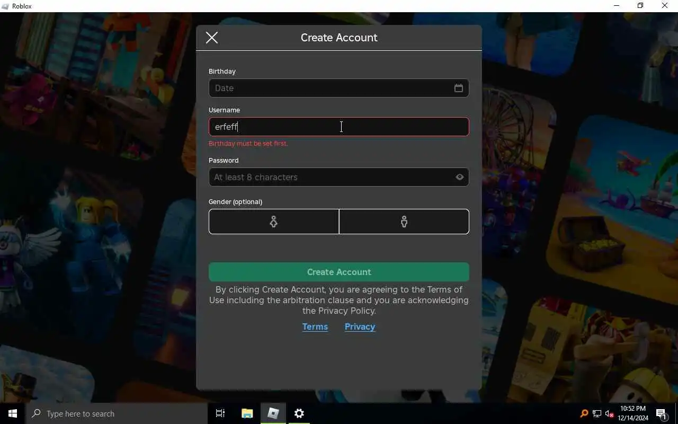
Task: Open the Windows Start menu
Action: (x=13, y=413)
